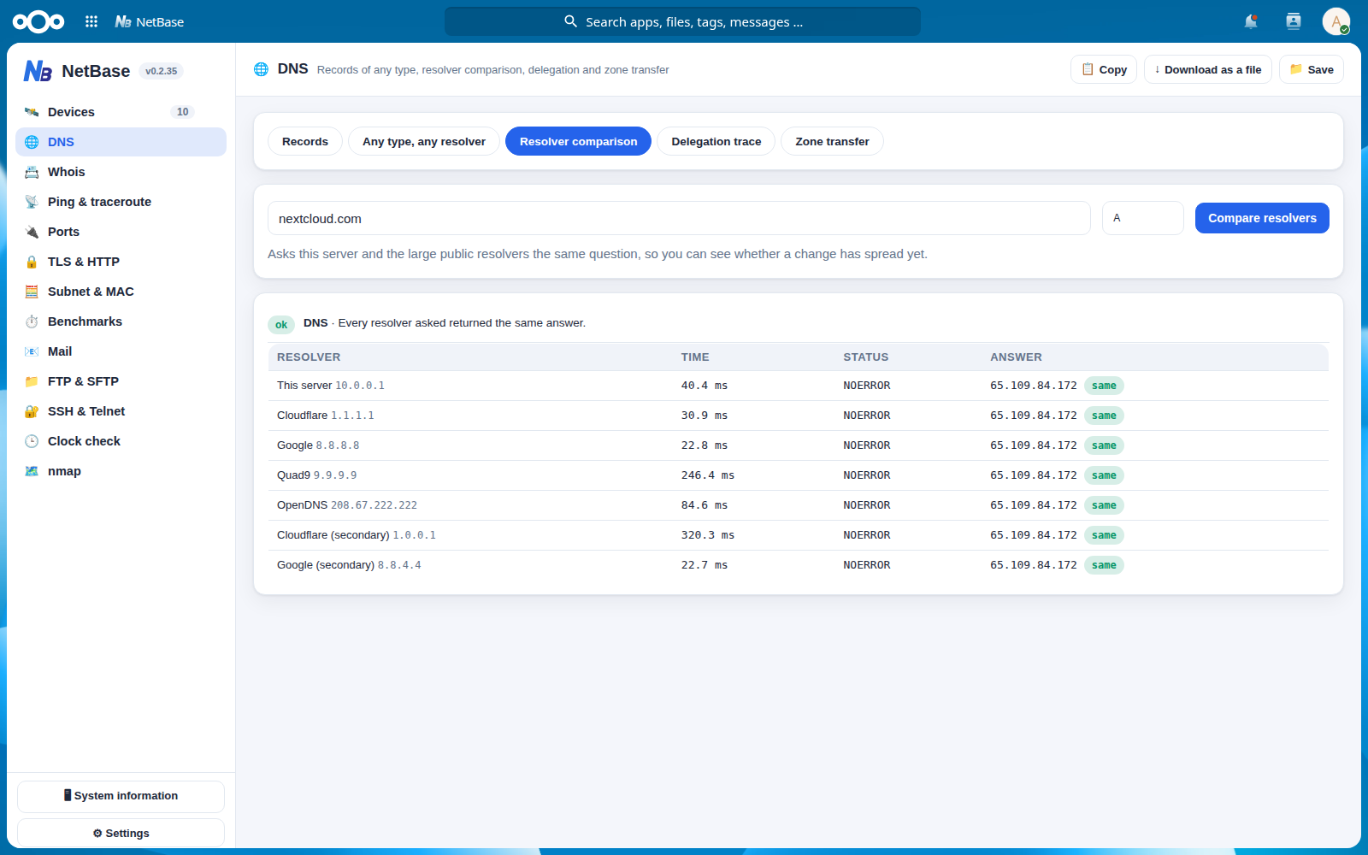Open Devices in the sidebar
The height and width of the screenshot is (855, 1368).
point(121,112)
